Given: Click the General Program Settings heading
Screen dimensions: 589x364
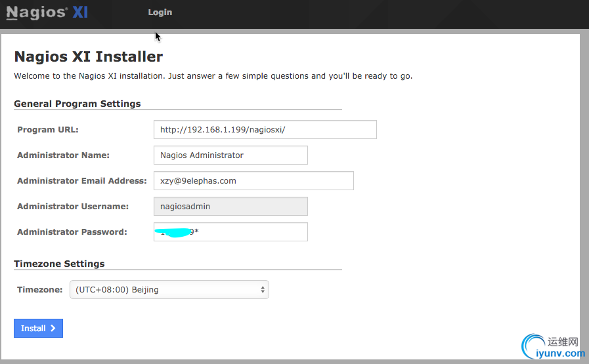Looking at the screenshot, I should (x=77, y=104).
